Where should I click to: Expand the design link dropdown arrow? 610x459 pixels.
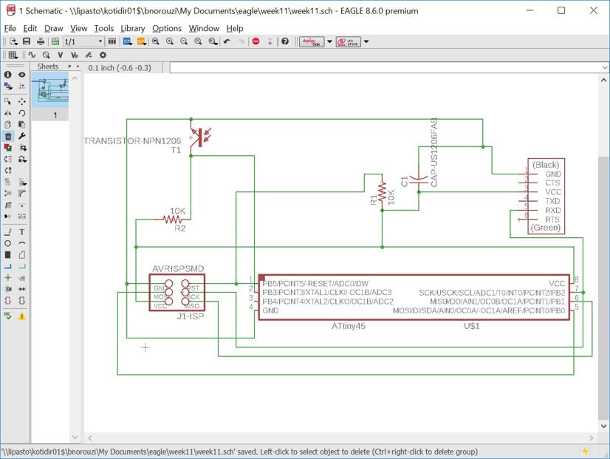tap(329, 41)
